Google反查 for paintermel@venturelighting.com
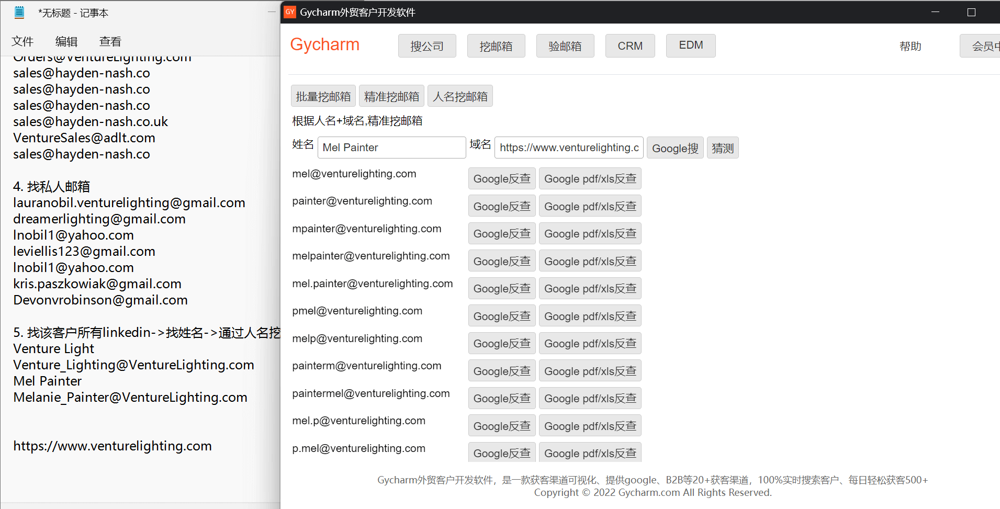Image resolution: width=1000 pixels, height=509 pixels. pyautogui.click(x=502, y=399)
